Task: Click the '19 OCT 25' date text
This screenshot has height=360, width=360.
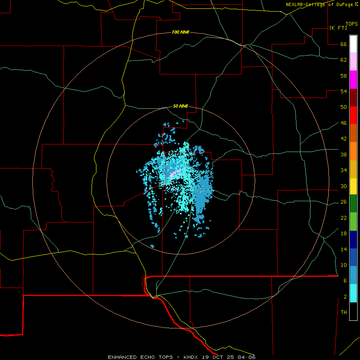Action: pos(218,357)
